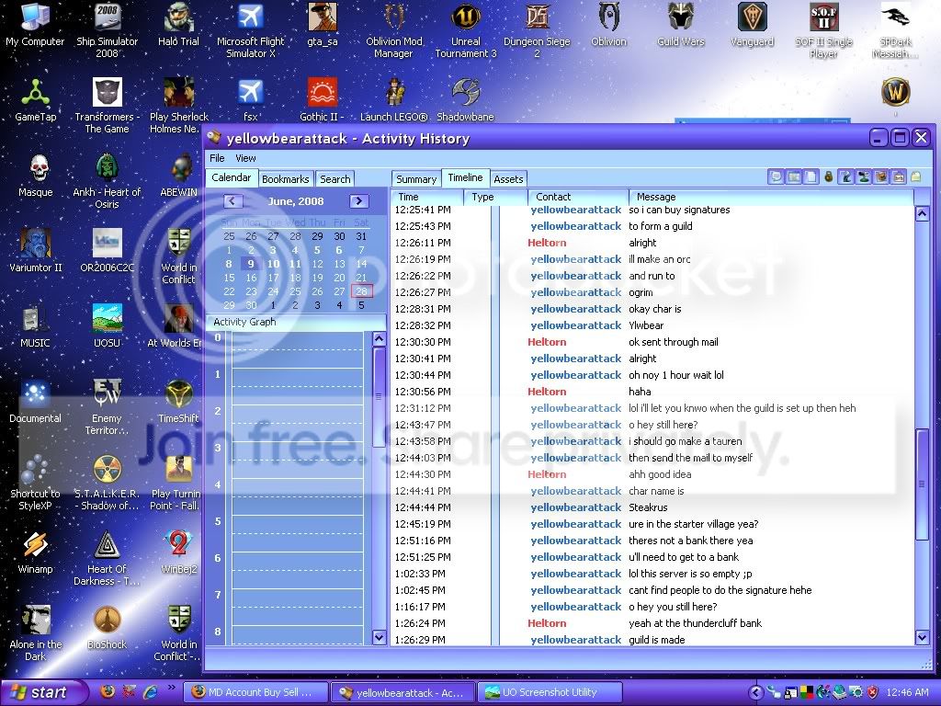Image resolution: width=941 pixels, height=706 pixels.
Task: Select the TimeShift desktop icon
Action: 178,402
